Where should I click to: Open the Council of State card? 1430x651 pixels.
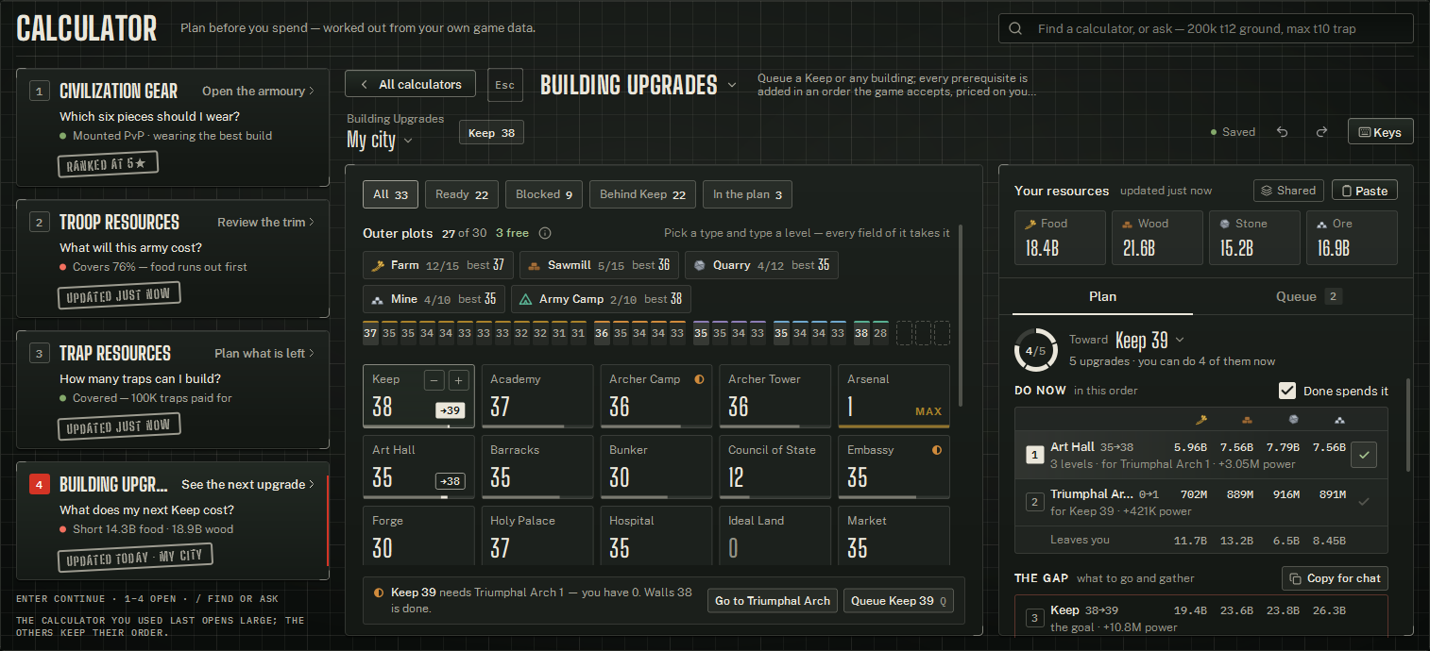point(775,467)
